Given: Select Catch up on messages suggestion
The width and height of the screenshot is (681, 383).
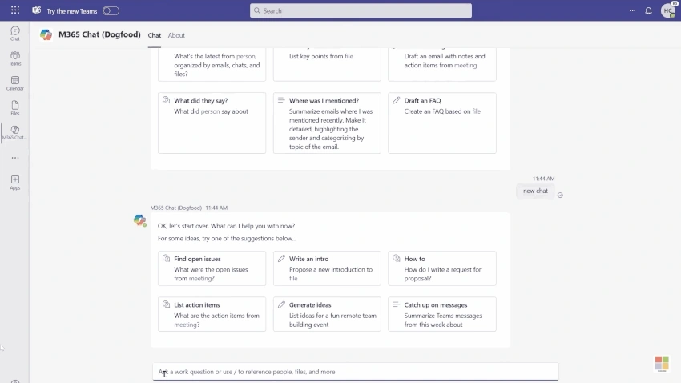Looking at the screenshot, I should coord(442,314).
